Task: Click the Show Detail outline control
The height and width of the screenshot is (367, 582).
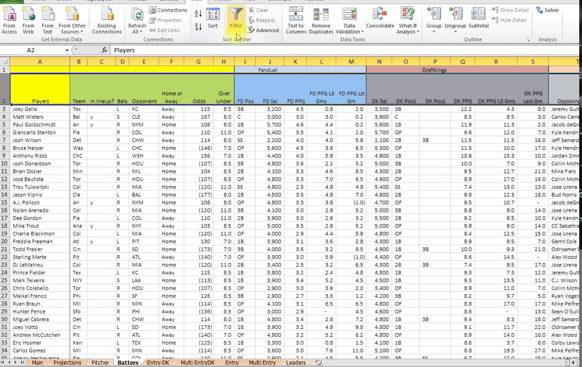Action: coord(510,10)
